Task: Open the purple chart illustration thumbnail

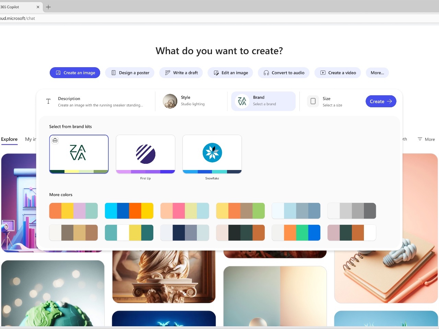Action: 19,203
